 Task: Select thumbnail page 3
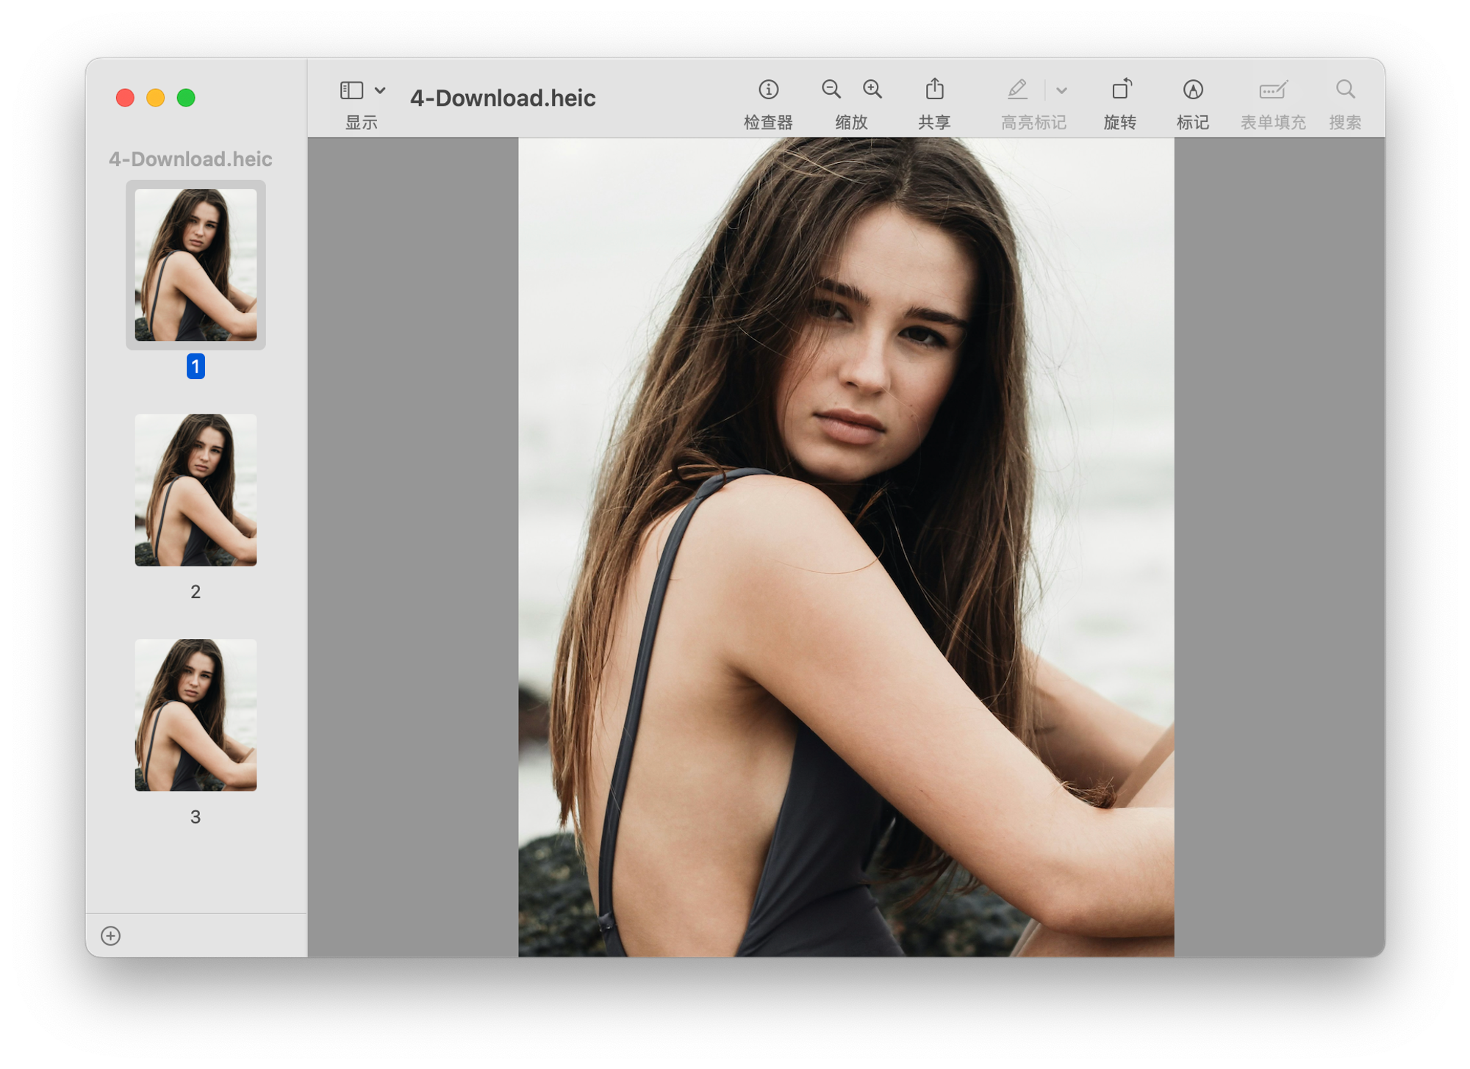[196, 715]
